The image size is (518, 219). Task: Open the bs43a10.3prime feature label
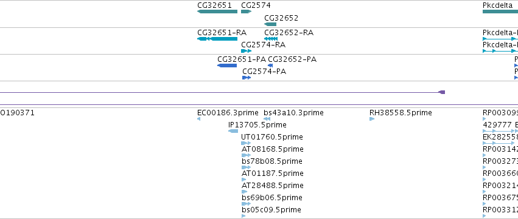293,113
